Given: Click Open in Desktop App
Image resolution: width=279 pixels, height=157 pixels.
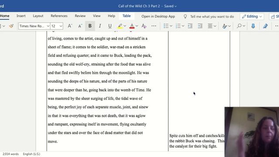Looking at the screenshot, I should 158,17.
